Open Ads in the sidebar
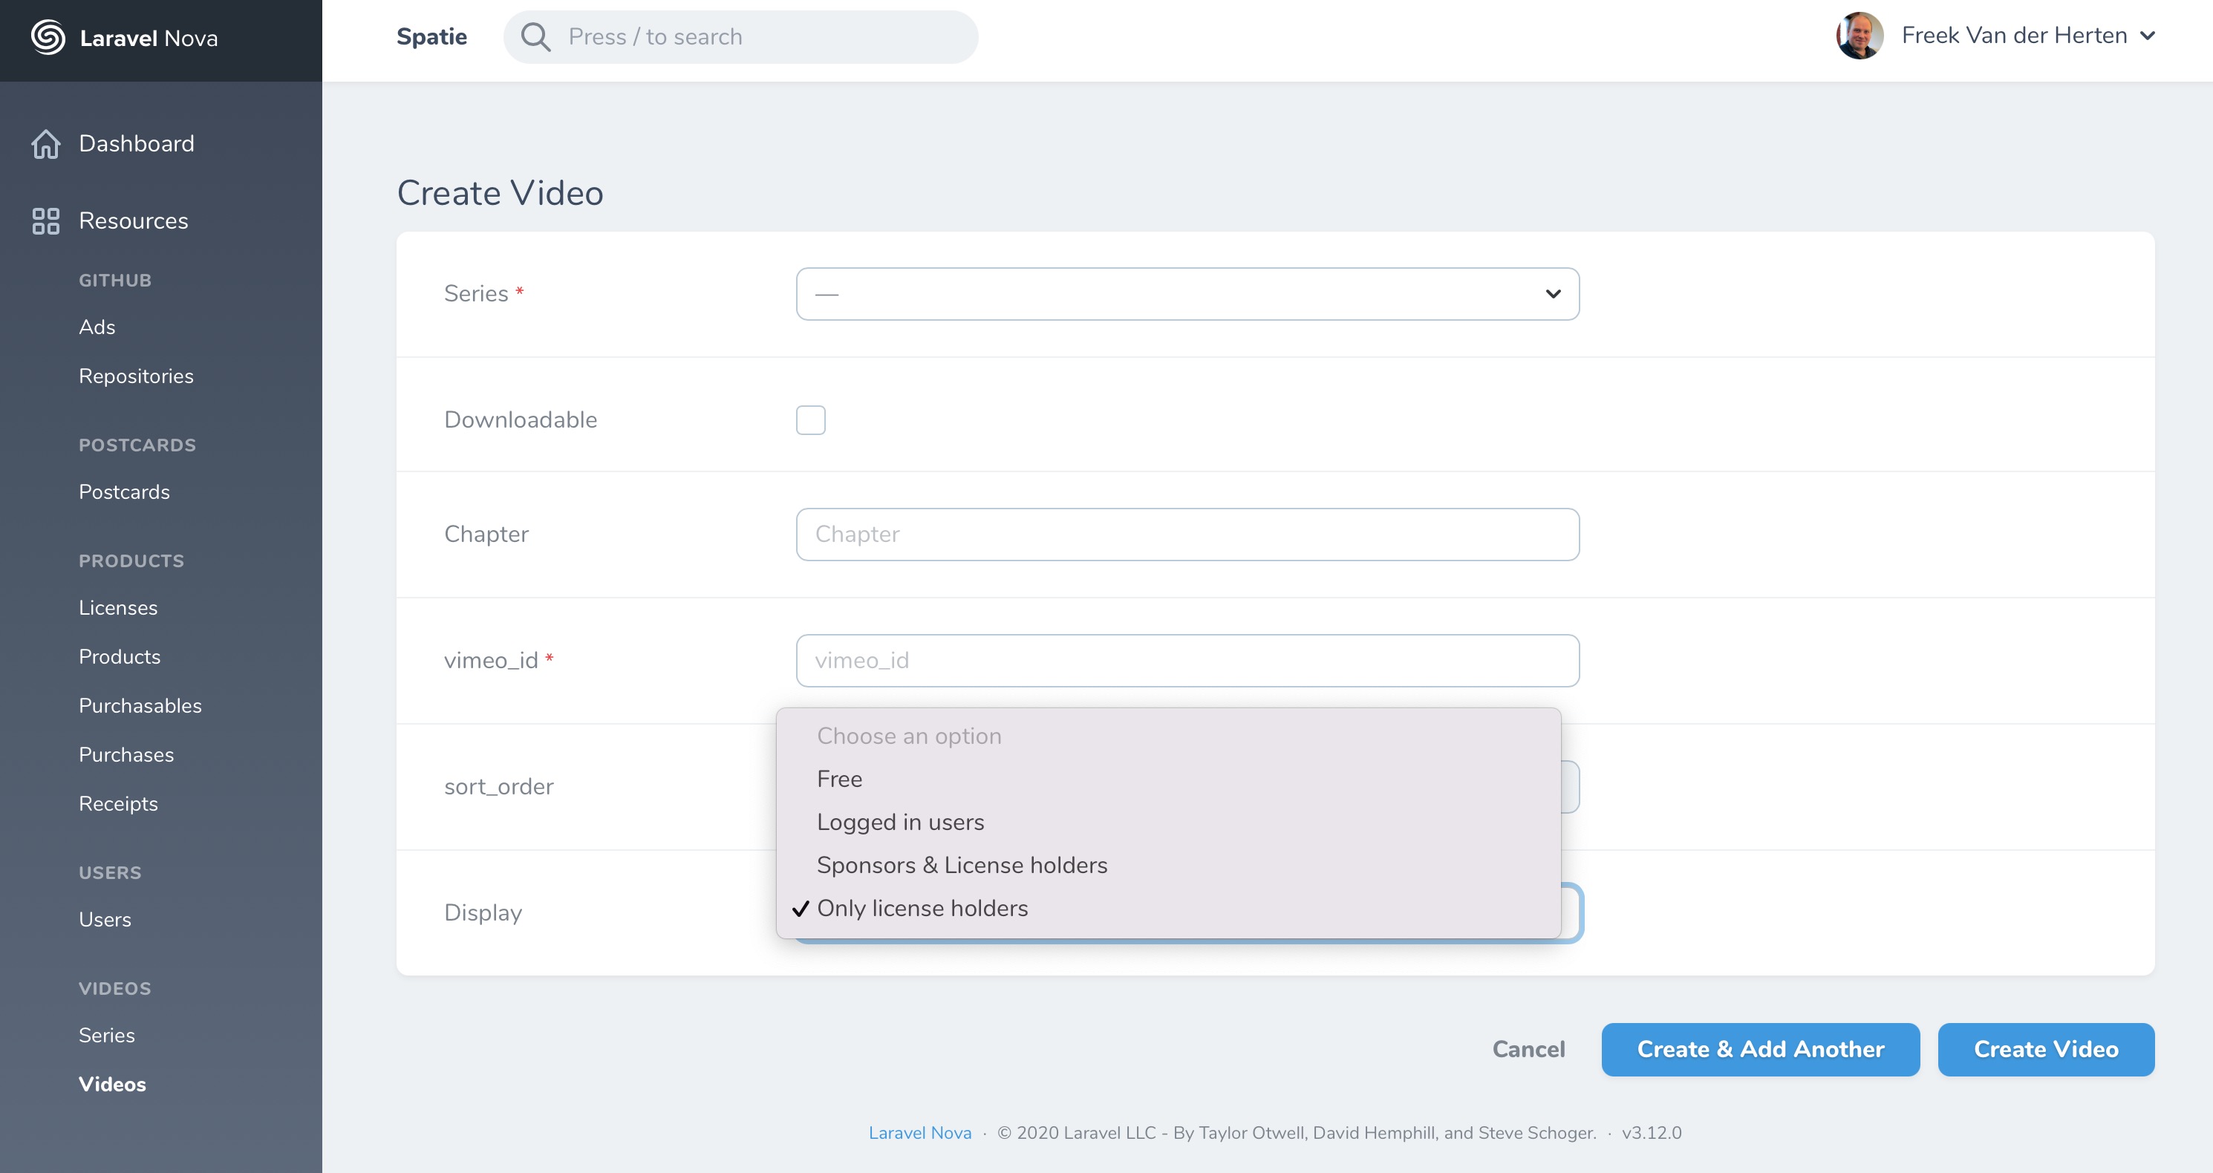 click(97, 327)
